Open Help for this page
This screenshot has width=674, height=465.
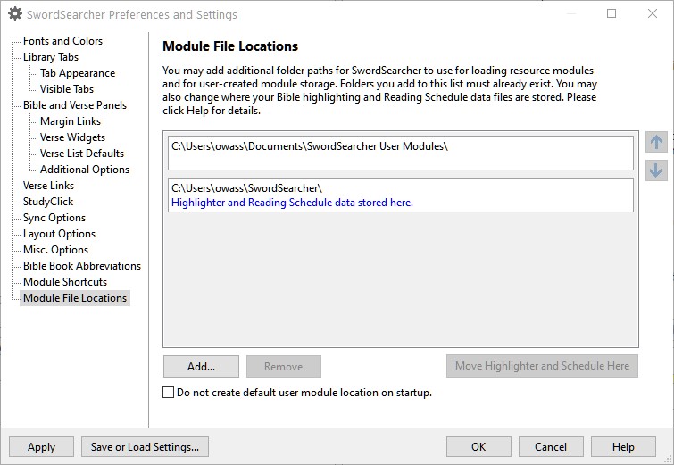[x=623, y=447]
